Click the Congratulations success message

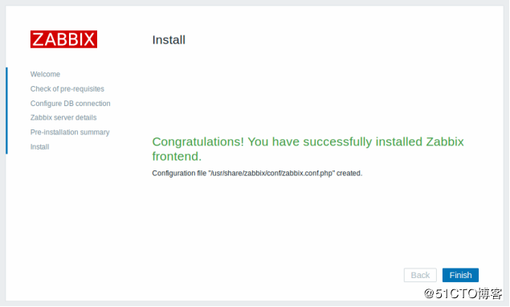308,149
